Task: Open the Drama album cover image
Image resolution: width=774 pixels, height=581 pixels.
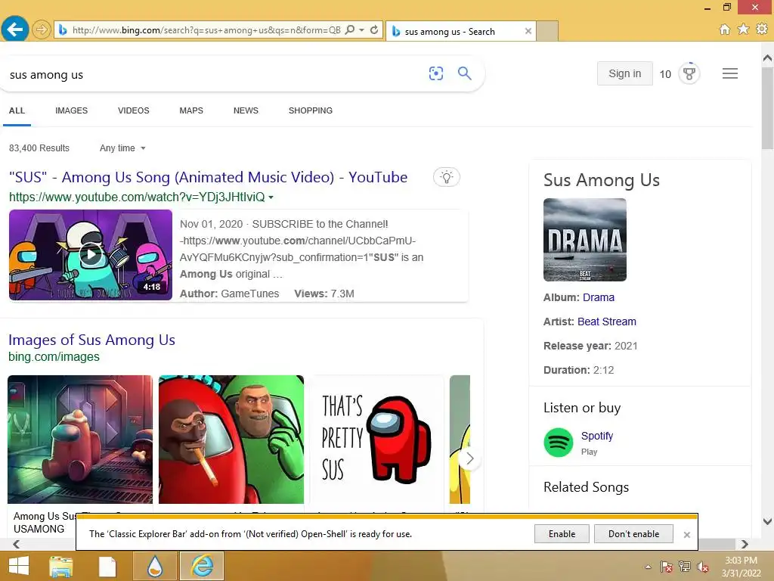Action: [585, 240]
